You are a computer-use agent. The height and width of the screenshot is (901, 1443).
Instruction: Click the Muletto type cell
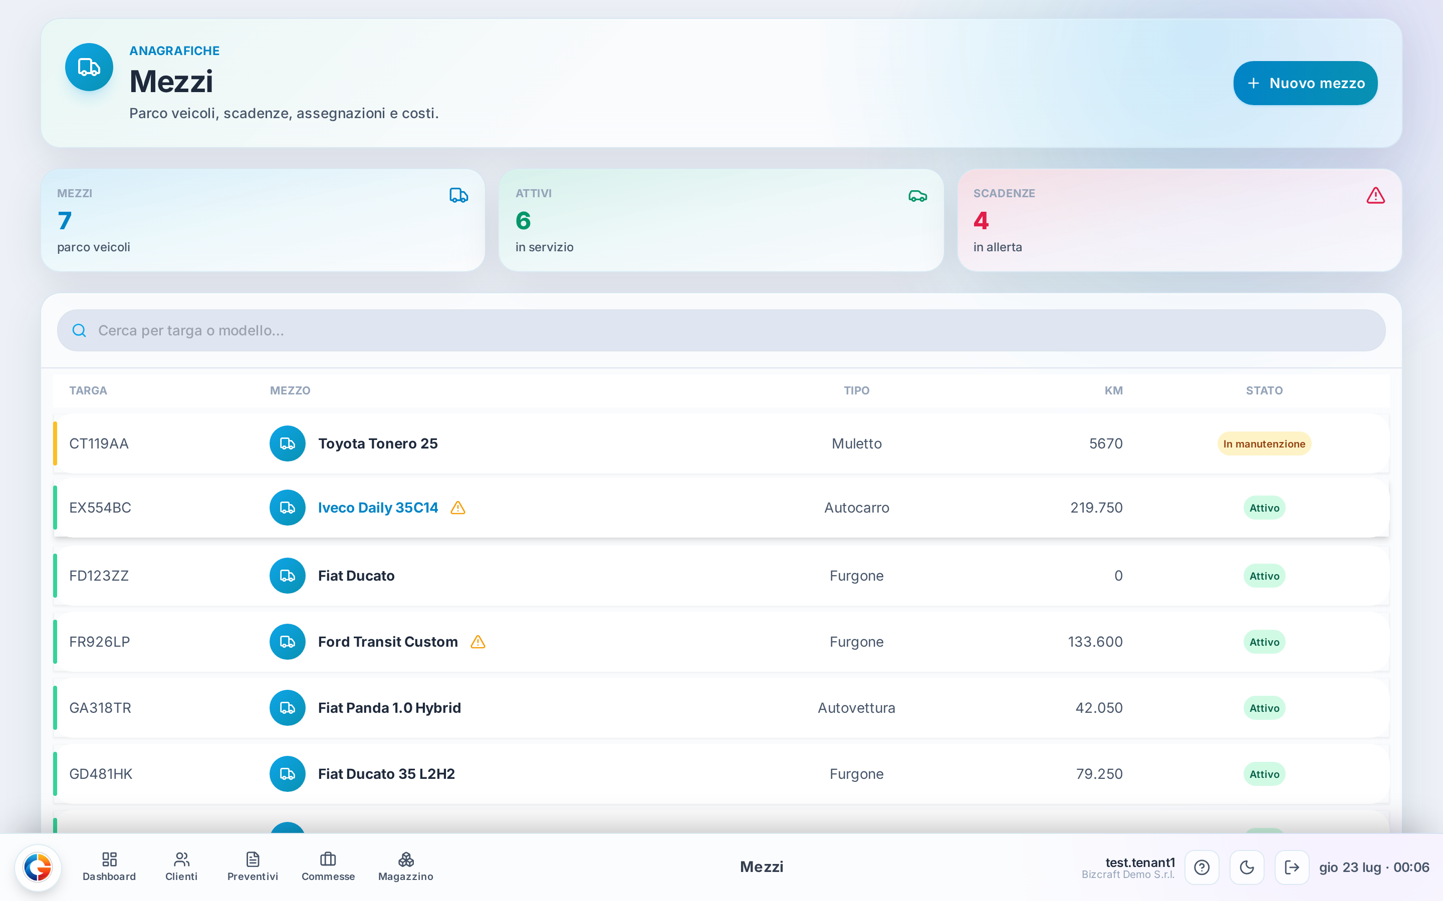tap(856, 444)
